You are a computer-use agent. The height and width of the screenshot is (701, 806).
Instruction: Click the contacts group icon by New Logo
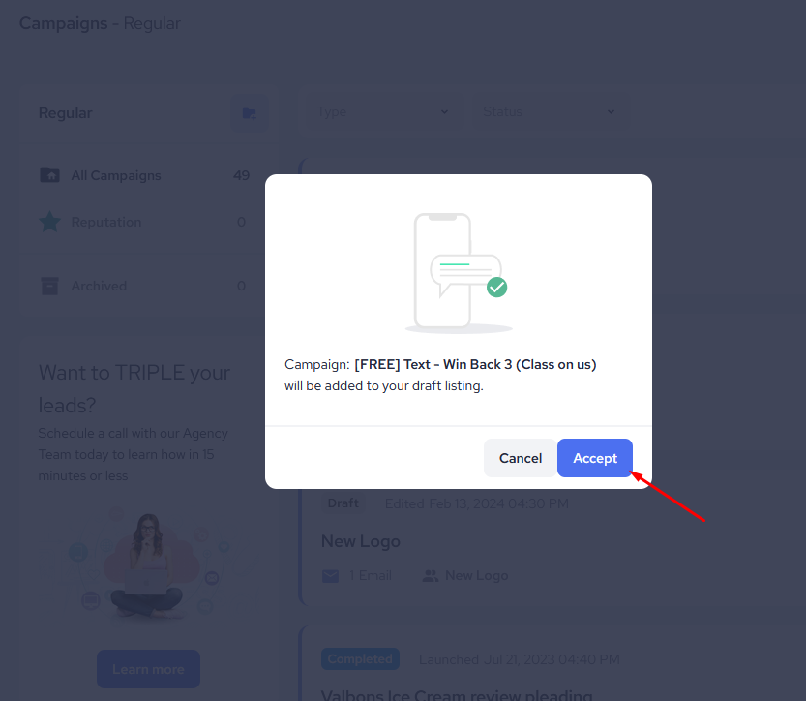coord(431,576)
